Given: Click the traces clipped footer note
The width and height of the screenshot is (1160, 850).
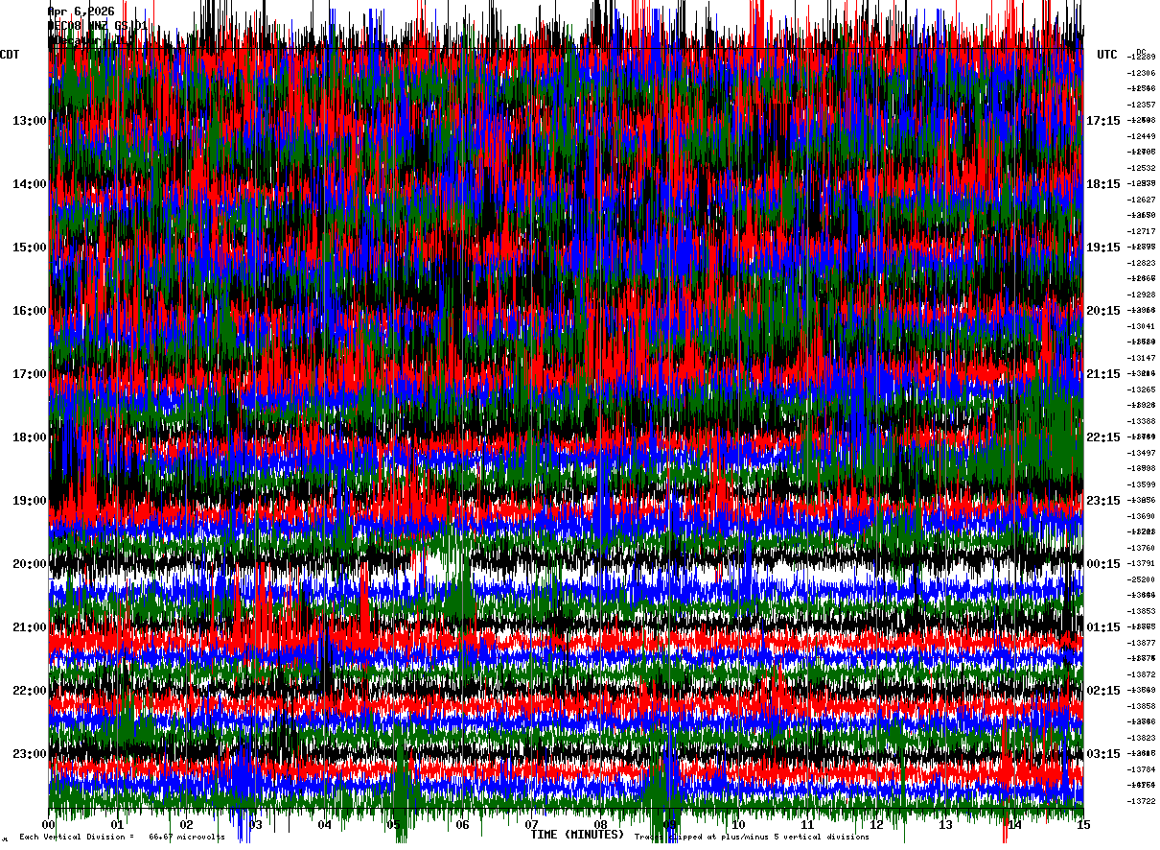Looking at the screenshot, I should coord(752,838).
